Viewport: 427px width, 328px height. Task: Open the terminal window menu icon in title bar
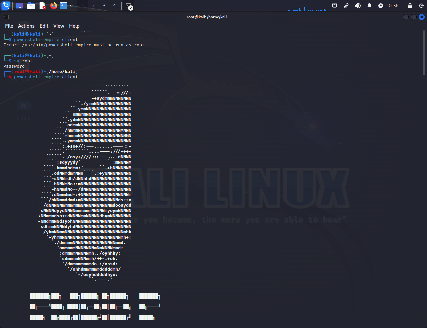click(x=6, y=17)
